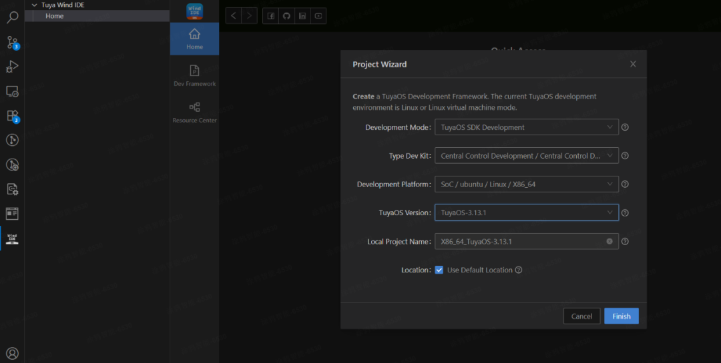Switch to the Dev Framework tab
Screen dimensions: 721x363
click(x=194, y=76)
